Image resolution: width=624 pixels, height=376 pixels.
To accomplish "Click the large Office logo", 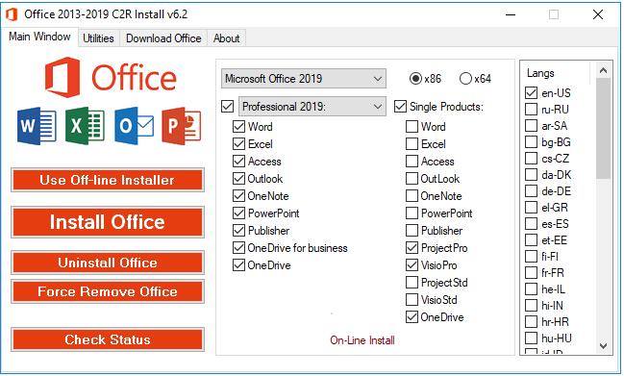I will 111,77.
